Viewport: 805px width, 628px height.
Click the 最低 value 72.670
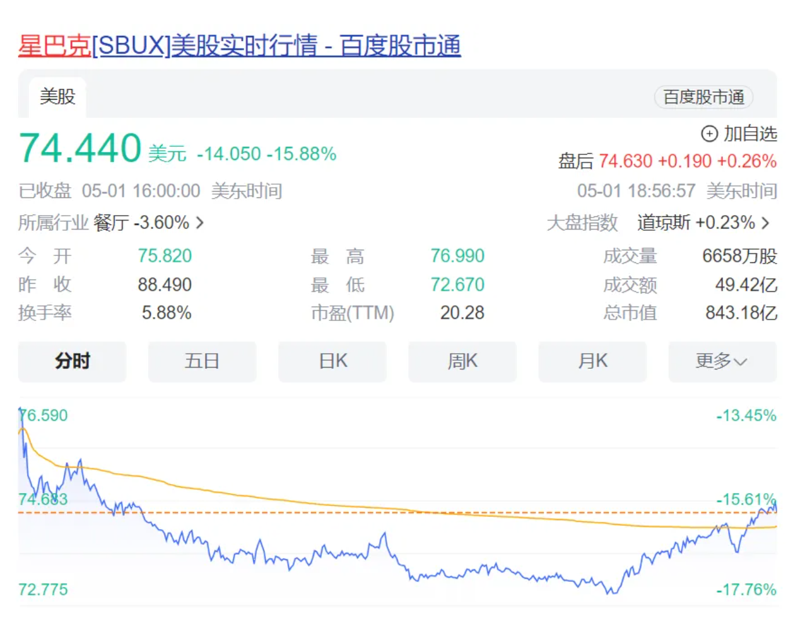457,285
